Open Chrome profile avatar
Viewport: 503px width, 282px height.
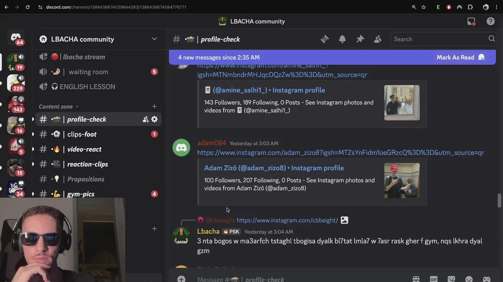(486, 7)
